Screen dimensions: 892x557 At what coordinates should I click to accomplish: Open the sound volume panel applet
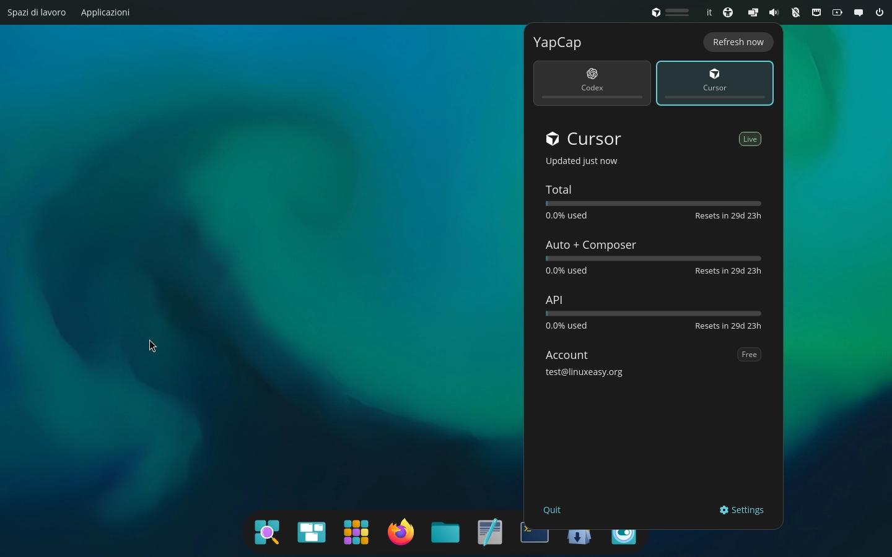tap(775, 12)
